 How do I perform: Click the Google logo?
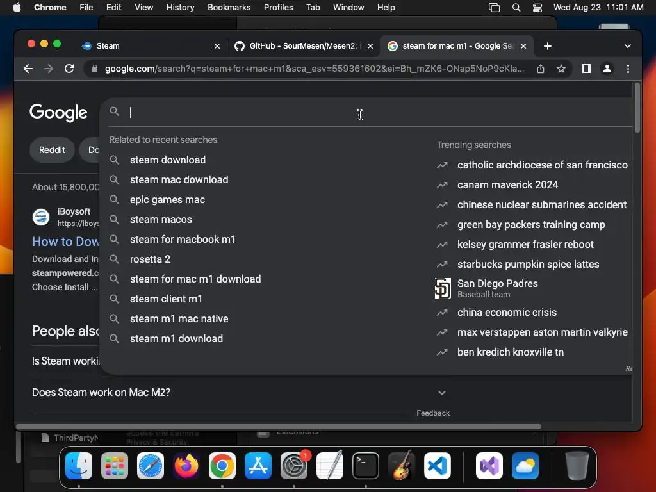(x=58, y=113)
